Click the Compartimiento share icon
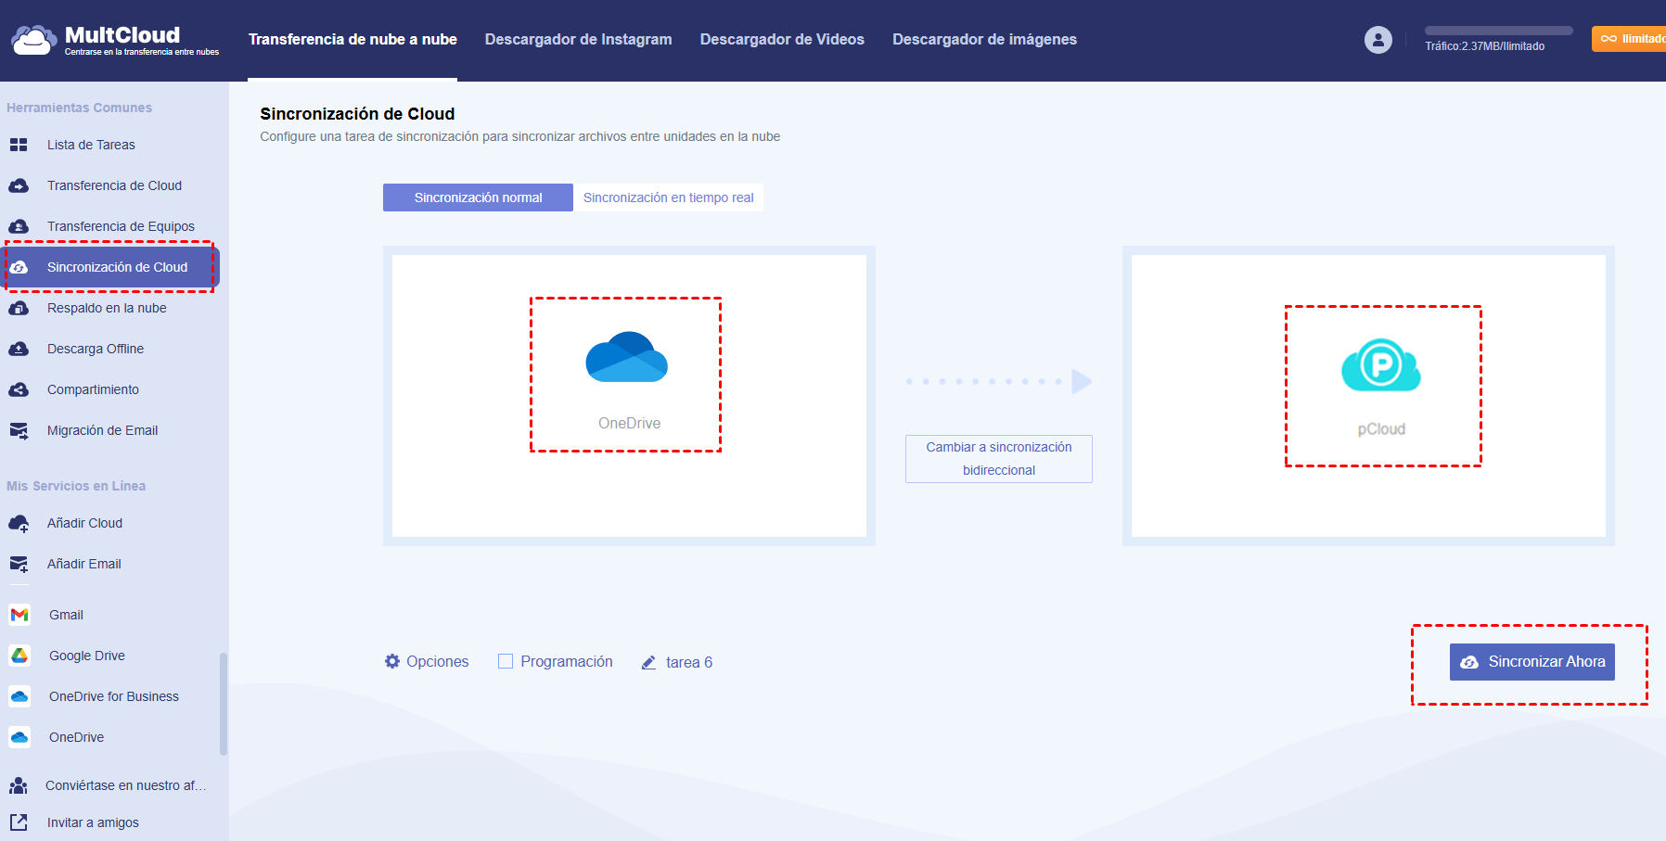The image size is (1666, 841). coord(19,389)
